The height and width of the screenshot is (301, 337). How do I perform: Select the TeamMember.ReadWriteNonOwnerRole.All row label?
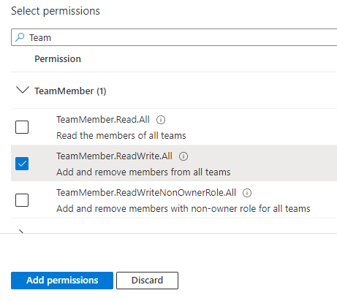tap(146, 193)
